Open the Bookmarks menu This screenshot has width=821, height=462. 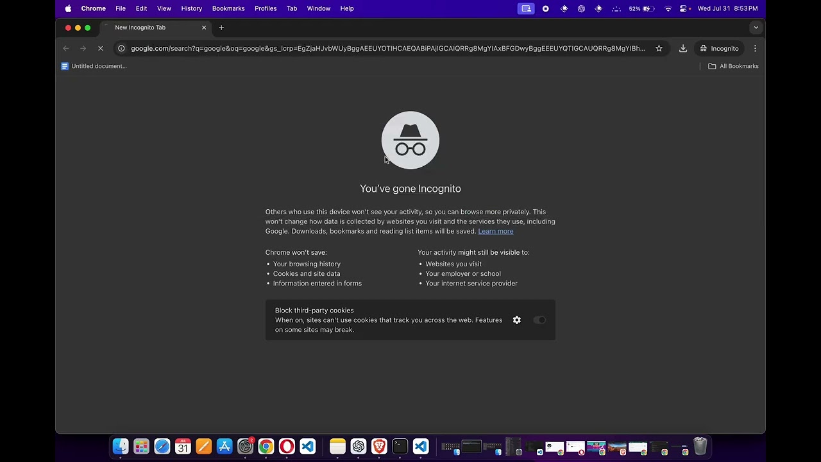click(x=228, y=8)
